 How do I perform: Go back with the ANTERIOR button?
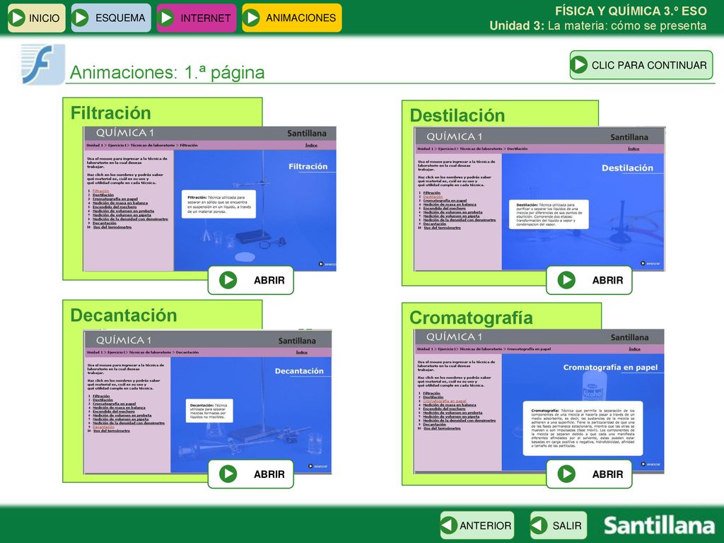[477, 525]
